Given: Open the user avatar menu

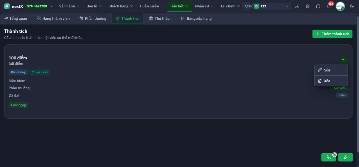Looking at the screenshot, I should coord(340,6).
